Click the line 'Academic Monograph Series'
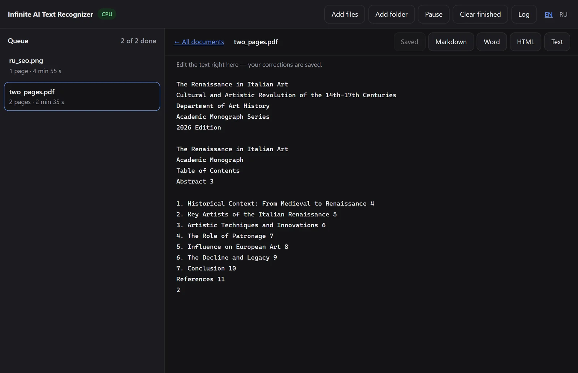Screen dimensions: 578x373 pyautogui.click(x=223, y=117)
